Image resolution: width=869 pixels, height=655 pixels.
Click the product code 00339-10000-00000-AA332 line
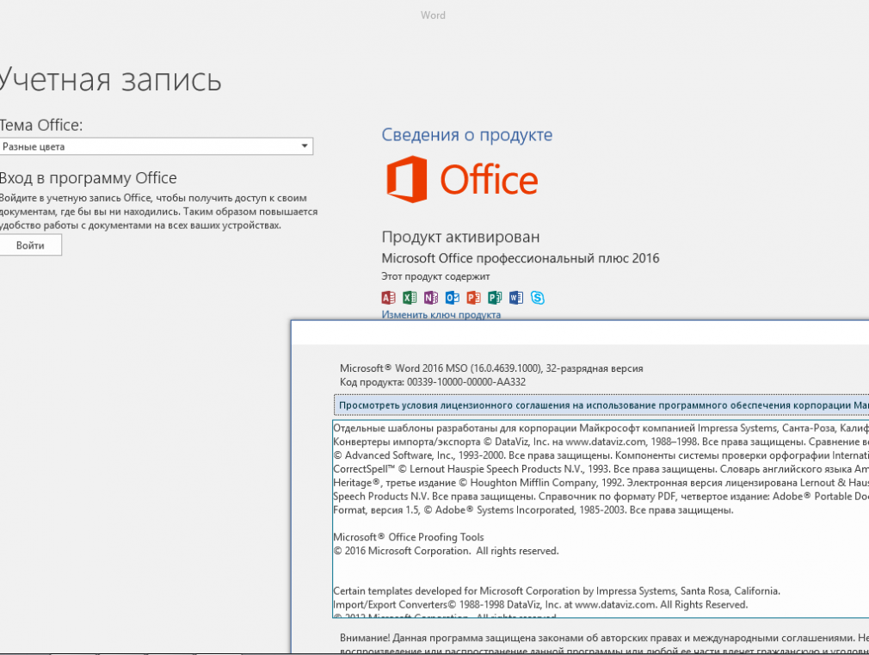pyautogui.click(x=433, y=382)
